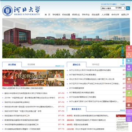The height and width of the screenshot is (132, 132).
Task: Open the 《我和我的祖国》 news banner image
Action: pos(33,78)
